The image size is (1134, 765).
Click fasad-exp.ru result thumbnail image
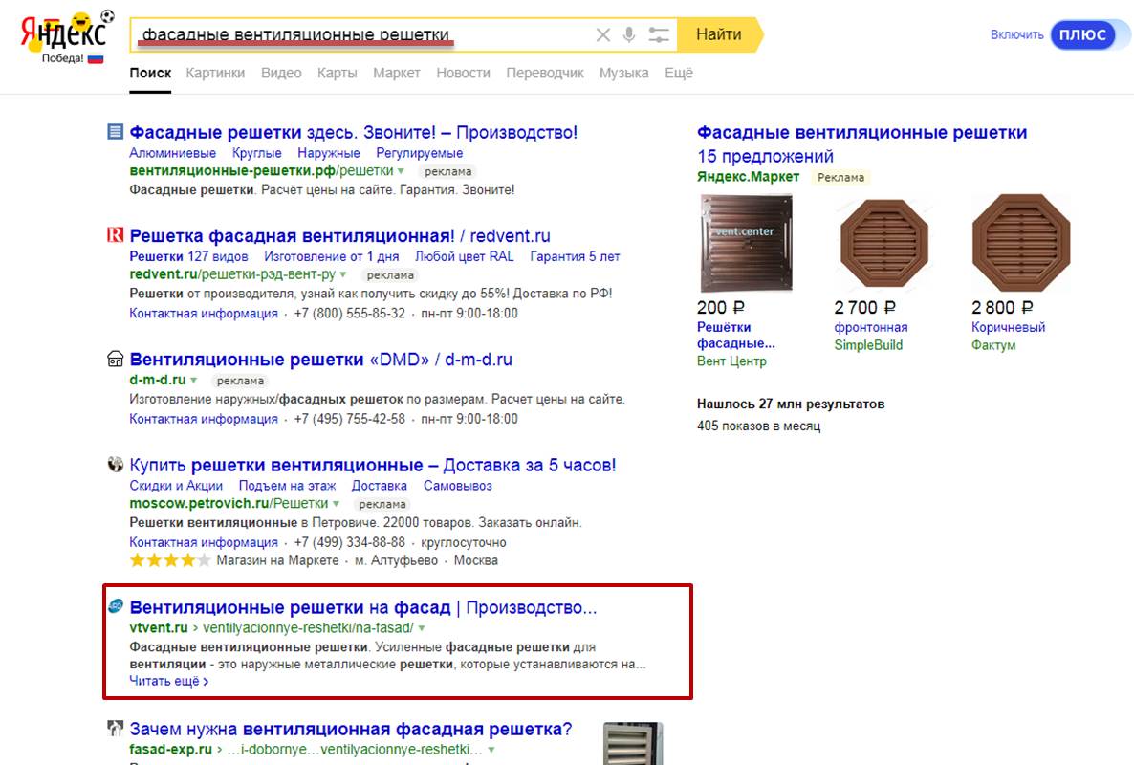point(633,743)
